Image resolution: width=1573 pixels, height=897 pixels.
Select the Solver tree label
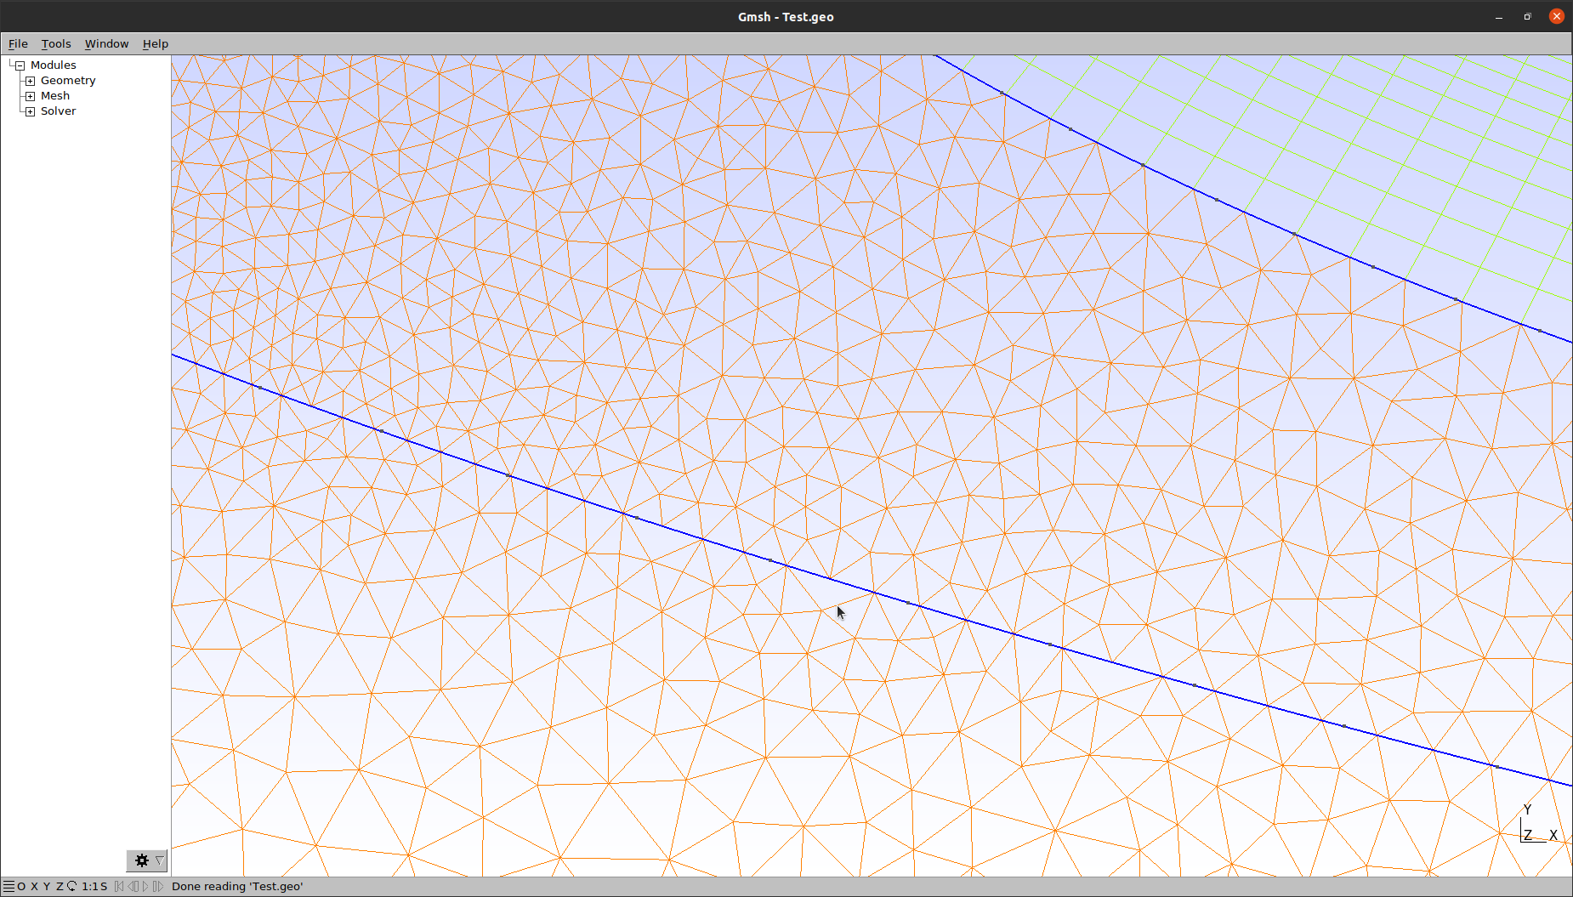click(x=58, y=111)
